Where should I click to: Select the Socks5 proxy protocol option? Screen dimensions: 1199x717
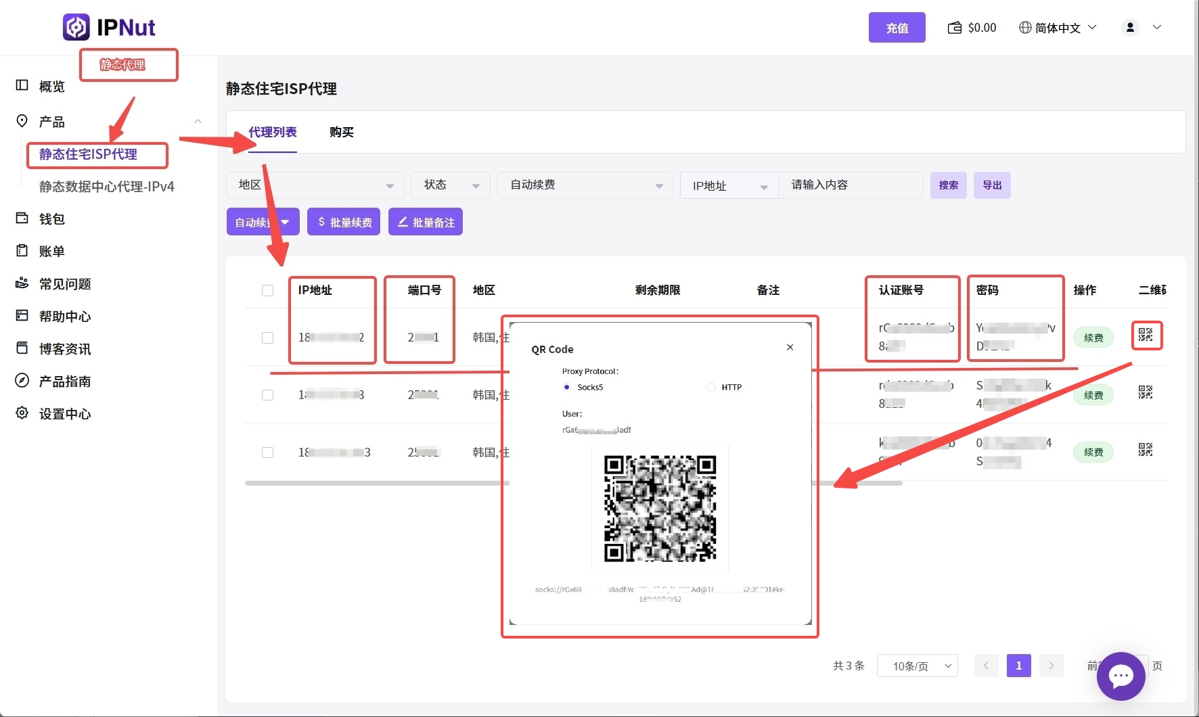tap(567, 388)
